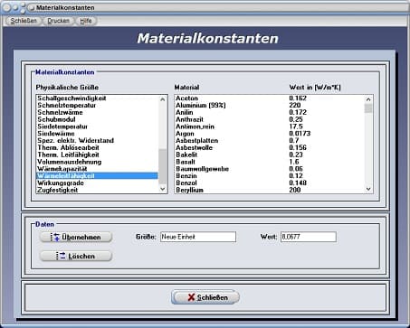Screen dimensions: 410x328
Task: Select Therm. Ablösearbeit entry
Action: [x=97, y=148]
